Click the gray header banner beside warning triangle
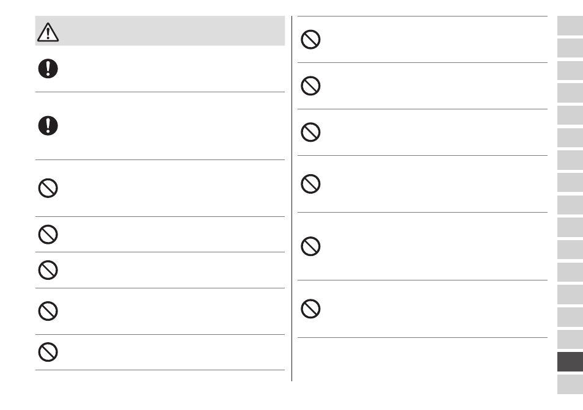Screen dimensions: 583x410 [160, 31]
